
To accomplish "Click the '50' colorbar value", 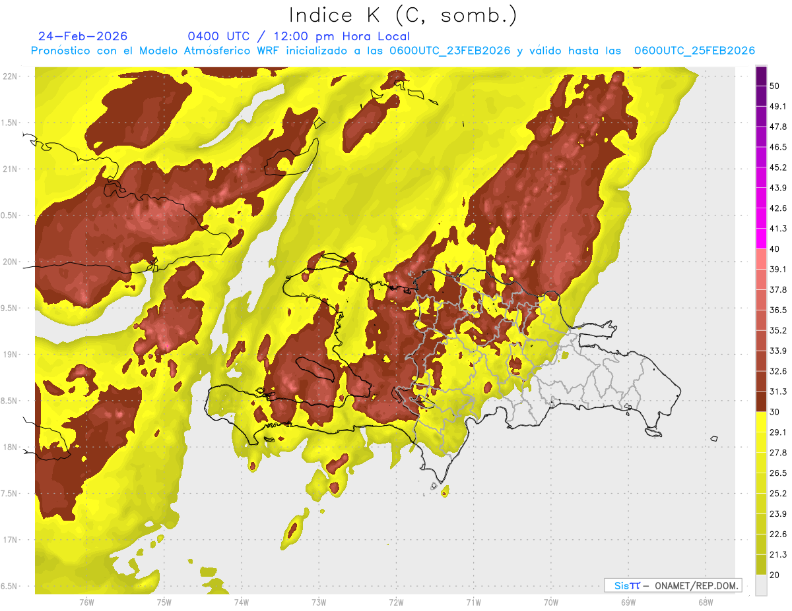I will [x=775, y=86].
